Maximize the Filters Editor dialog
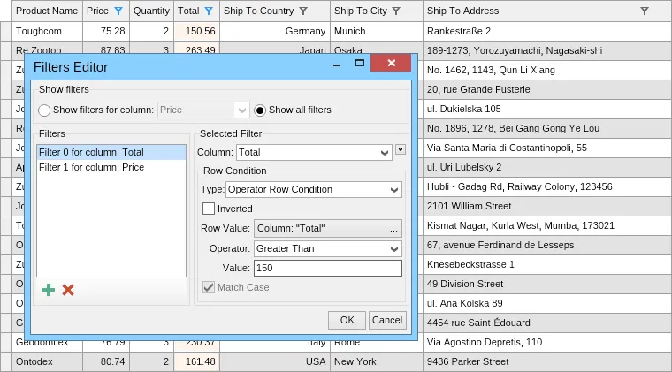The height and width of the screenshot is (372, 672). (x=360, y=64)
